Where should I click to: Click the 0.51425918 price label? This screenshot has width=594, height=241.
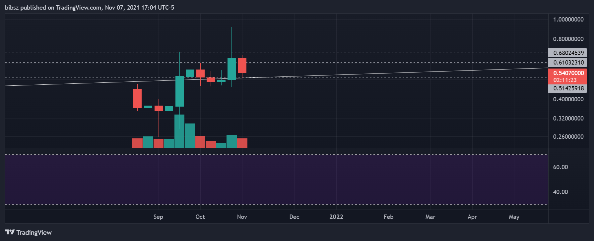pos(568,88)
